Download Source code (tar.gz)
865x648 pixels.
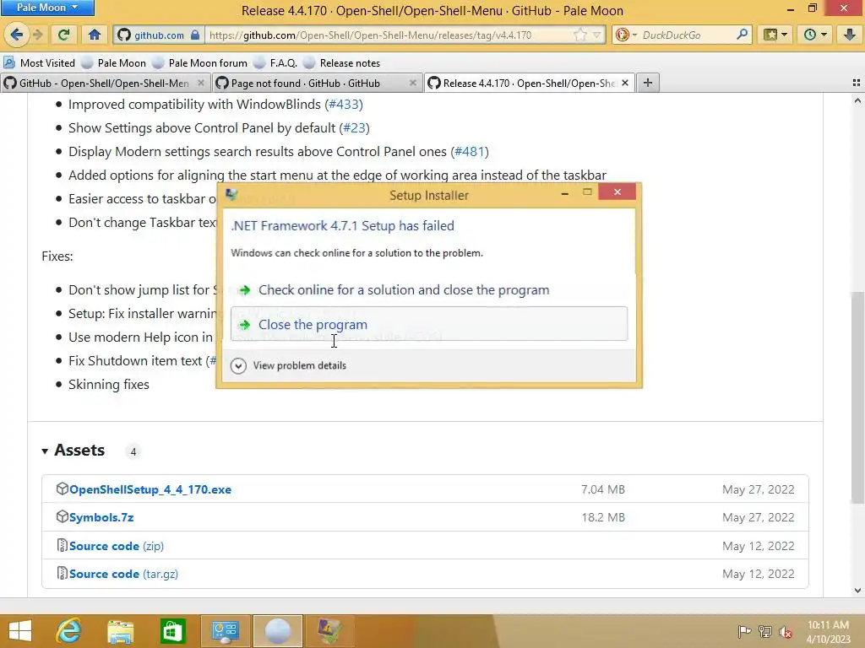click(x=123, y=574)
